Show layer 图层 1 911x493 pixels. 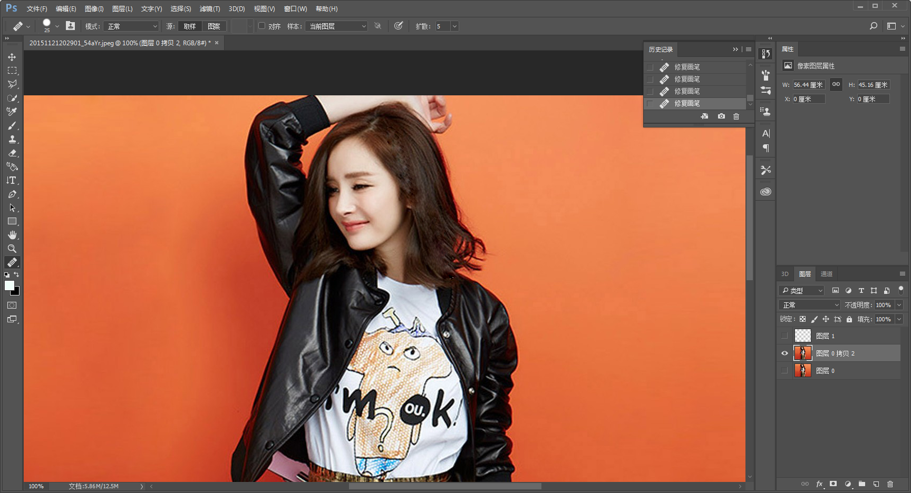tap(784, 336)
